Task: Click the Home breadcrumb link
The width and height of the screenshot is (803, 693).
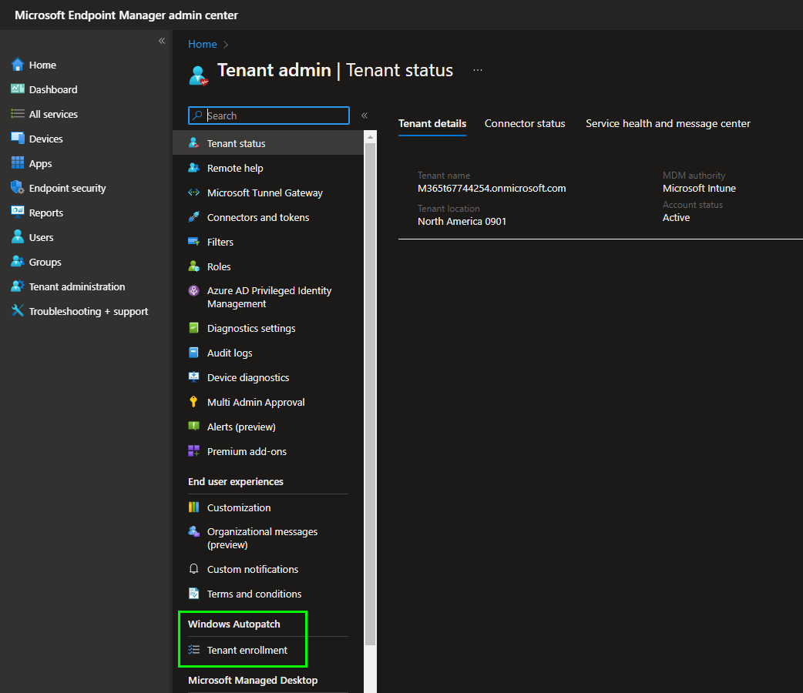Action: [x=202, y=44]
